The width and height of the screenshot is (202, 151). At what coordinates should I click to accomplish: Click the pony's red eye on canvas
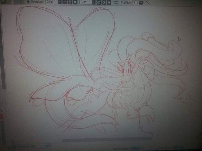128,71
